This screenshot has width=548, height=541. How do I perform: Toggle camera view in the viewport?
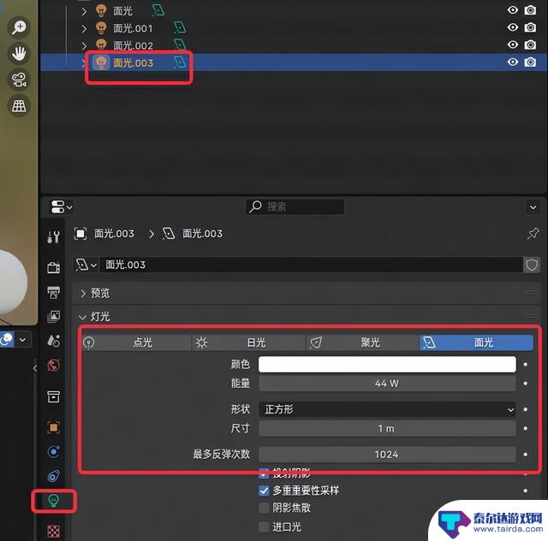click(x=19, y=80)
